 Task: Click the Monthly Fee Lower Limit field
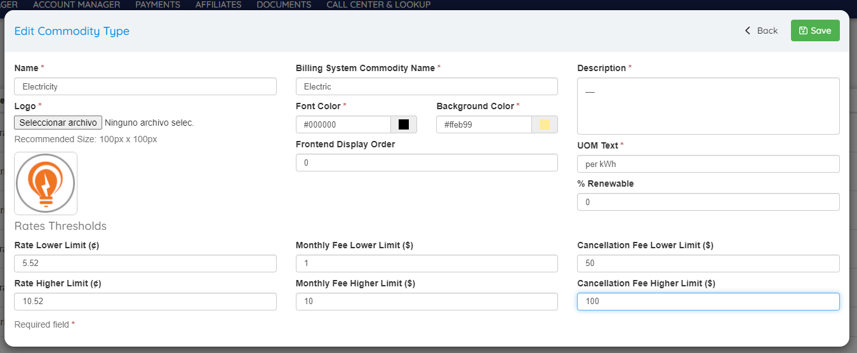click(427, 263)
